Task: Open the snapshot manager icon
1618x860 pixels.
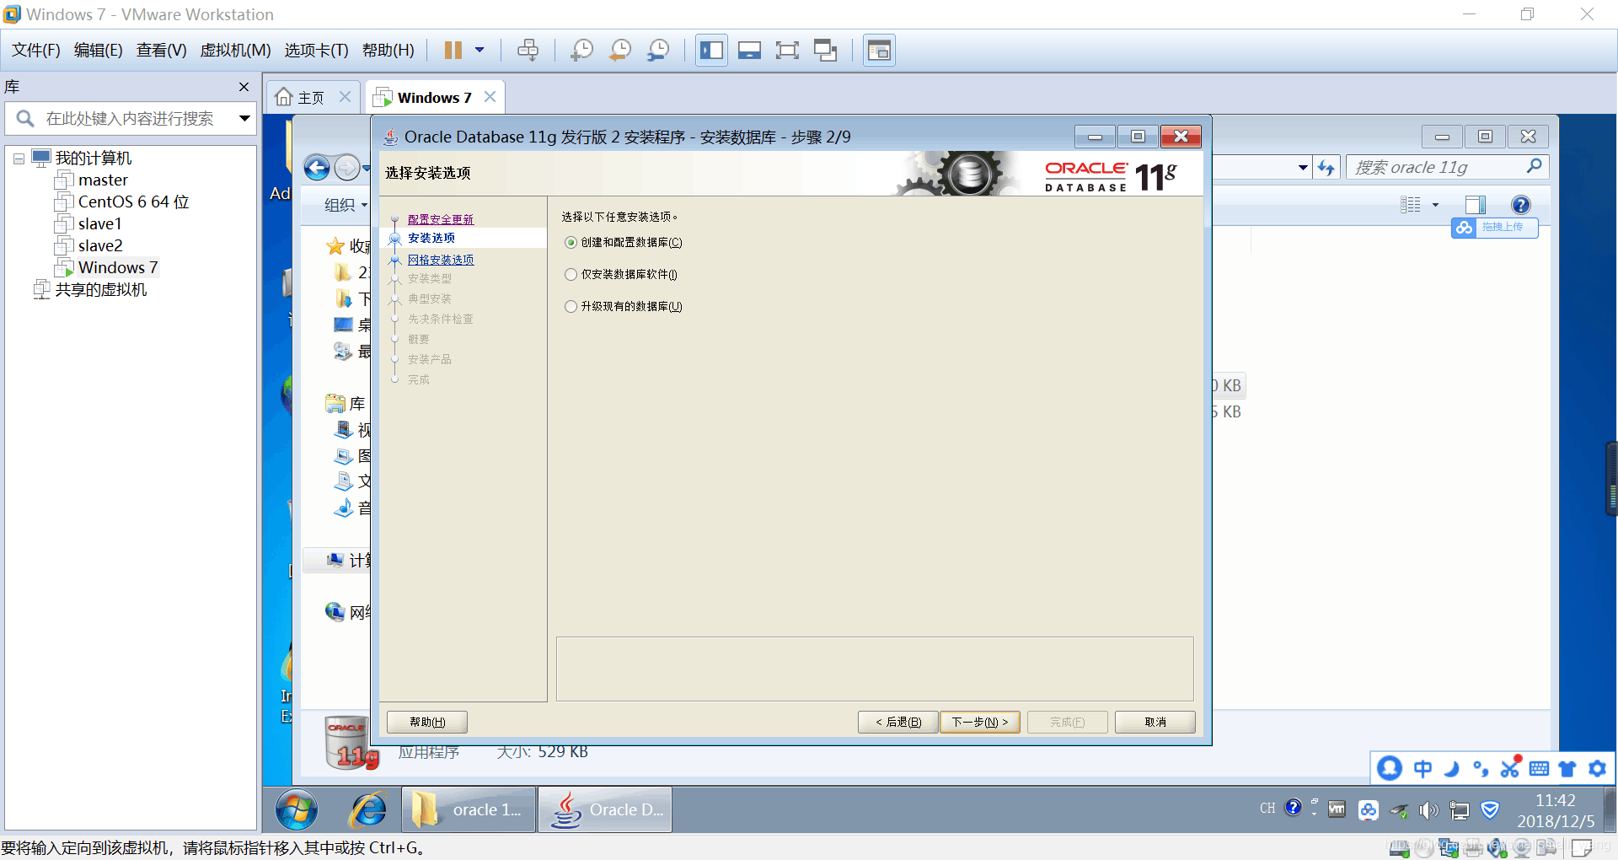Action: point(658,51)
